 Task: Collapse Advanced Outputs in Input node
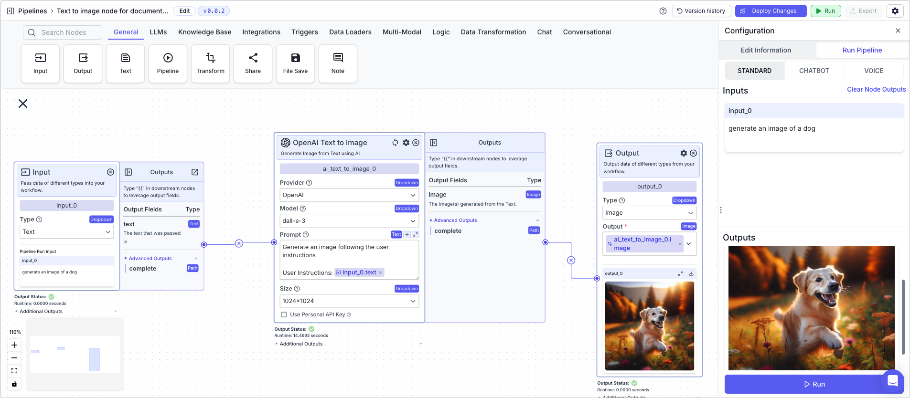(x=196, y=259)
